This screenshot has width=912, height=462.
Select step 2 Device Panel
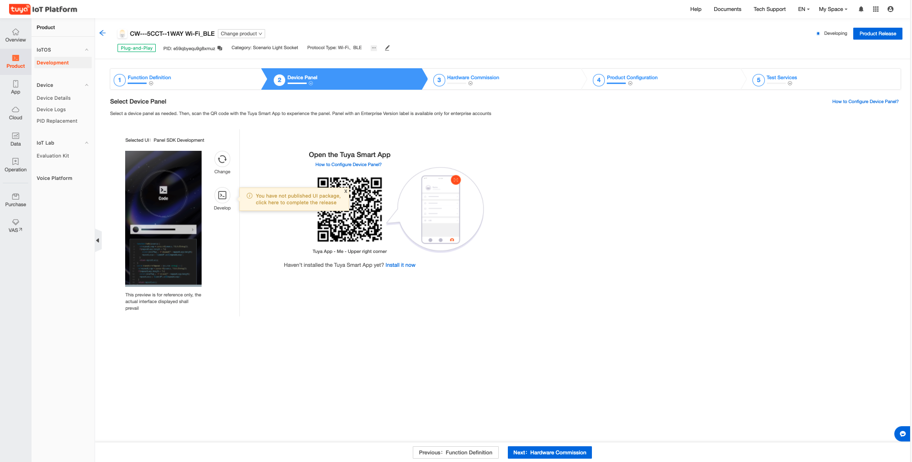(x=302, y=77)
